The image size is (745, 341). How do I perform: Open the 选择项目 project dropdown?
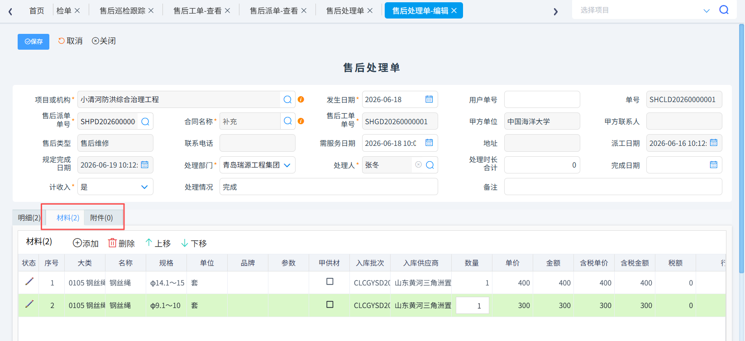706,10
